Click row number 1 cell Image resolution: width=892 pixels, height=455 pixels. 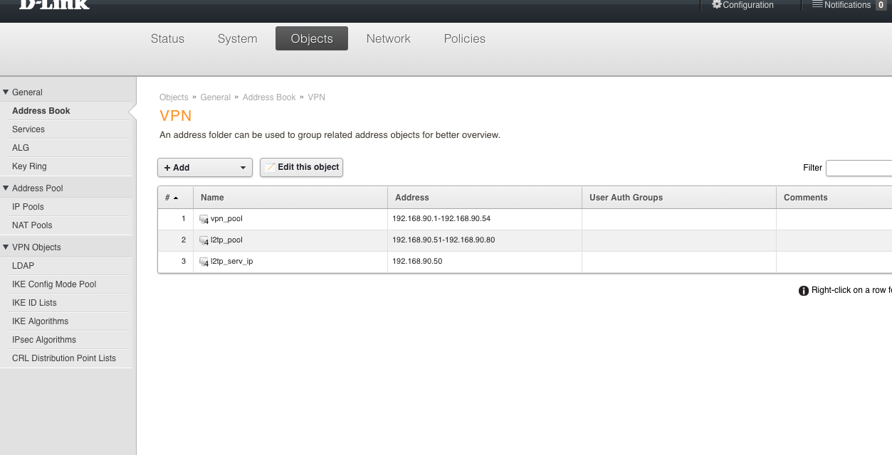click(x=175, y=219)
